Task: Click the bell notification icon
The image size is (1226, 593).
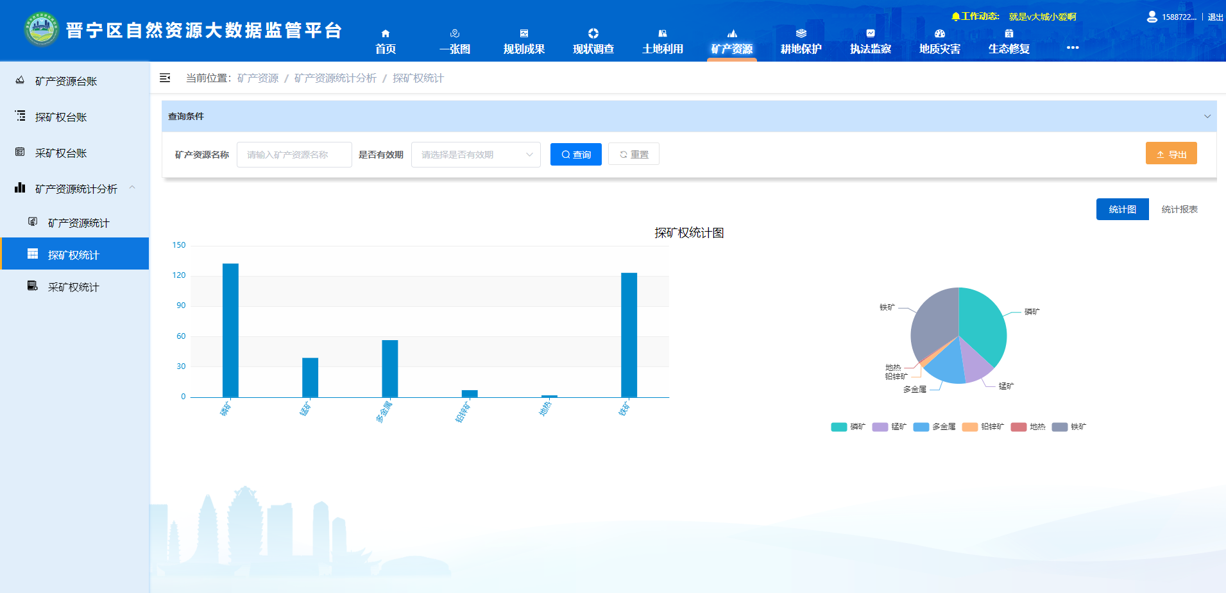Action: (x=956, y=17)
